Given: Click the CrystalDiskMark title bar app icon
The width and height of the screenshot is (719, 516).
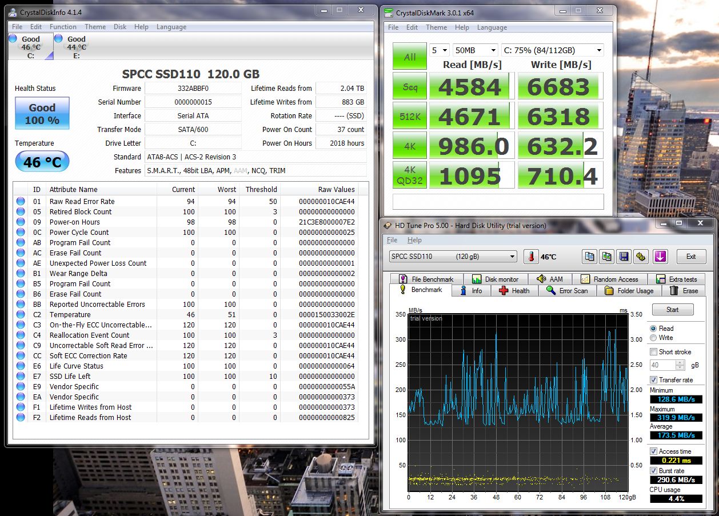Looking at the screenshot, I should pos(389,13).
